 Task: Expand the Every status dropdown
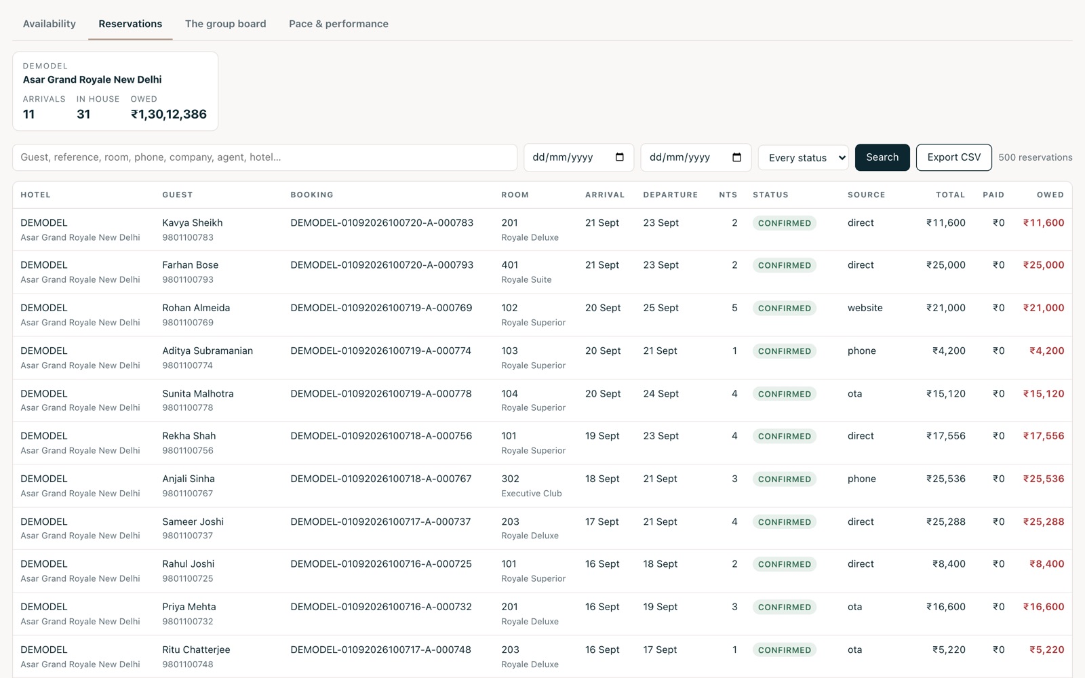(x=804, y=157)
